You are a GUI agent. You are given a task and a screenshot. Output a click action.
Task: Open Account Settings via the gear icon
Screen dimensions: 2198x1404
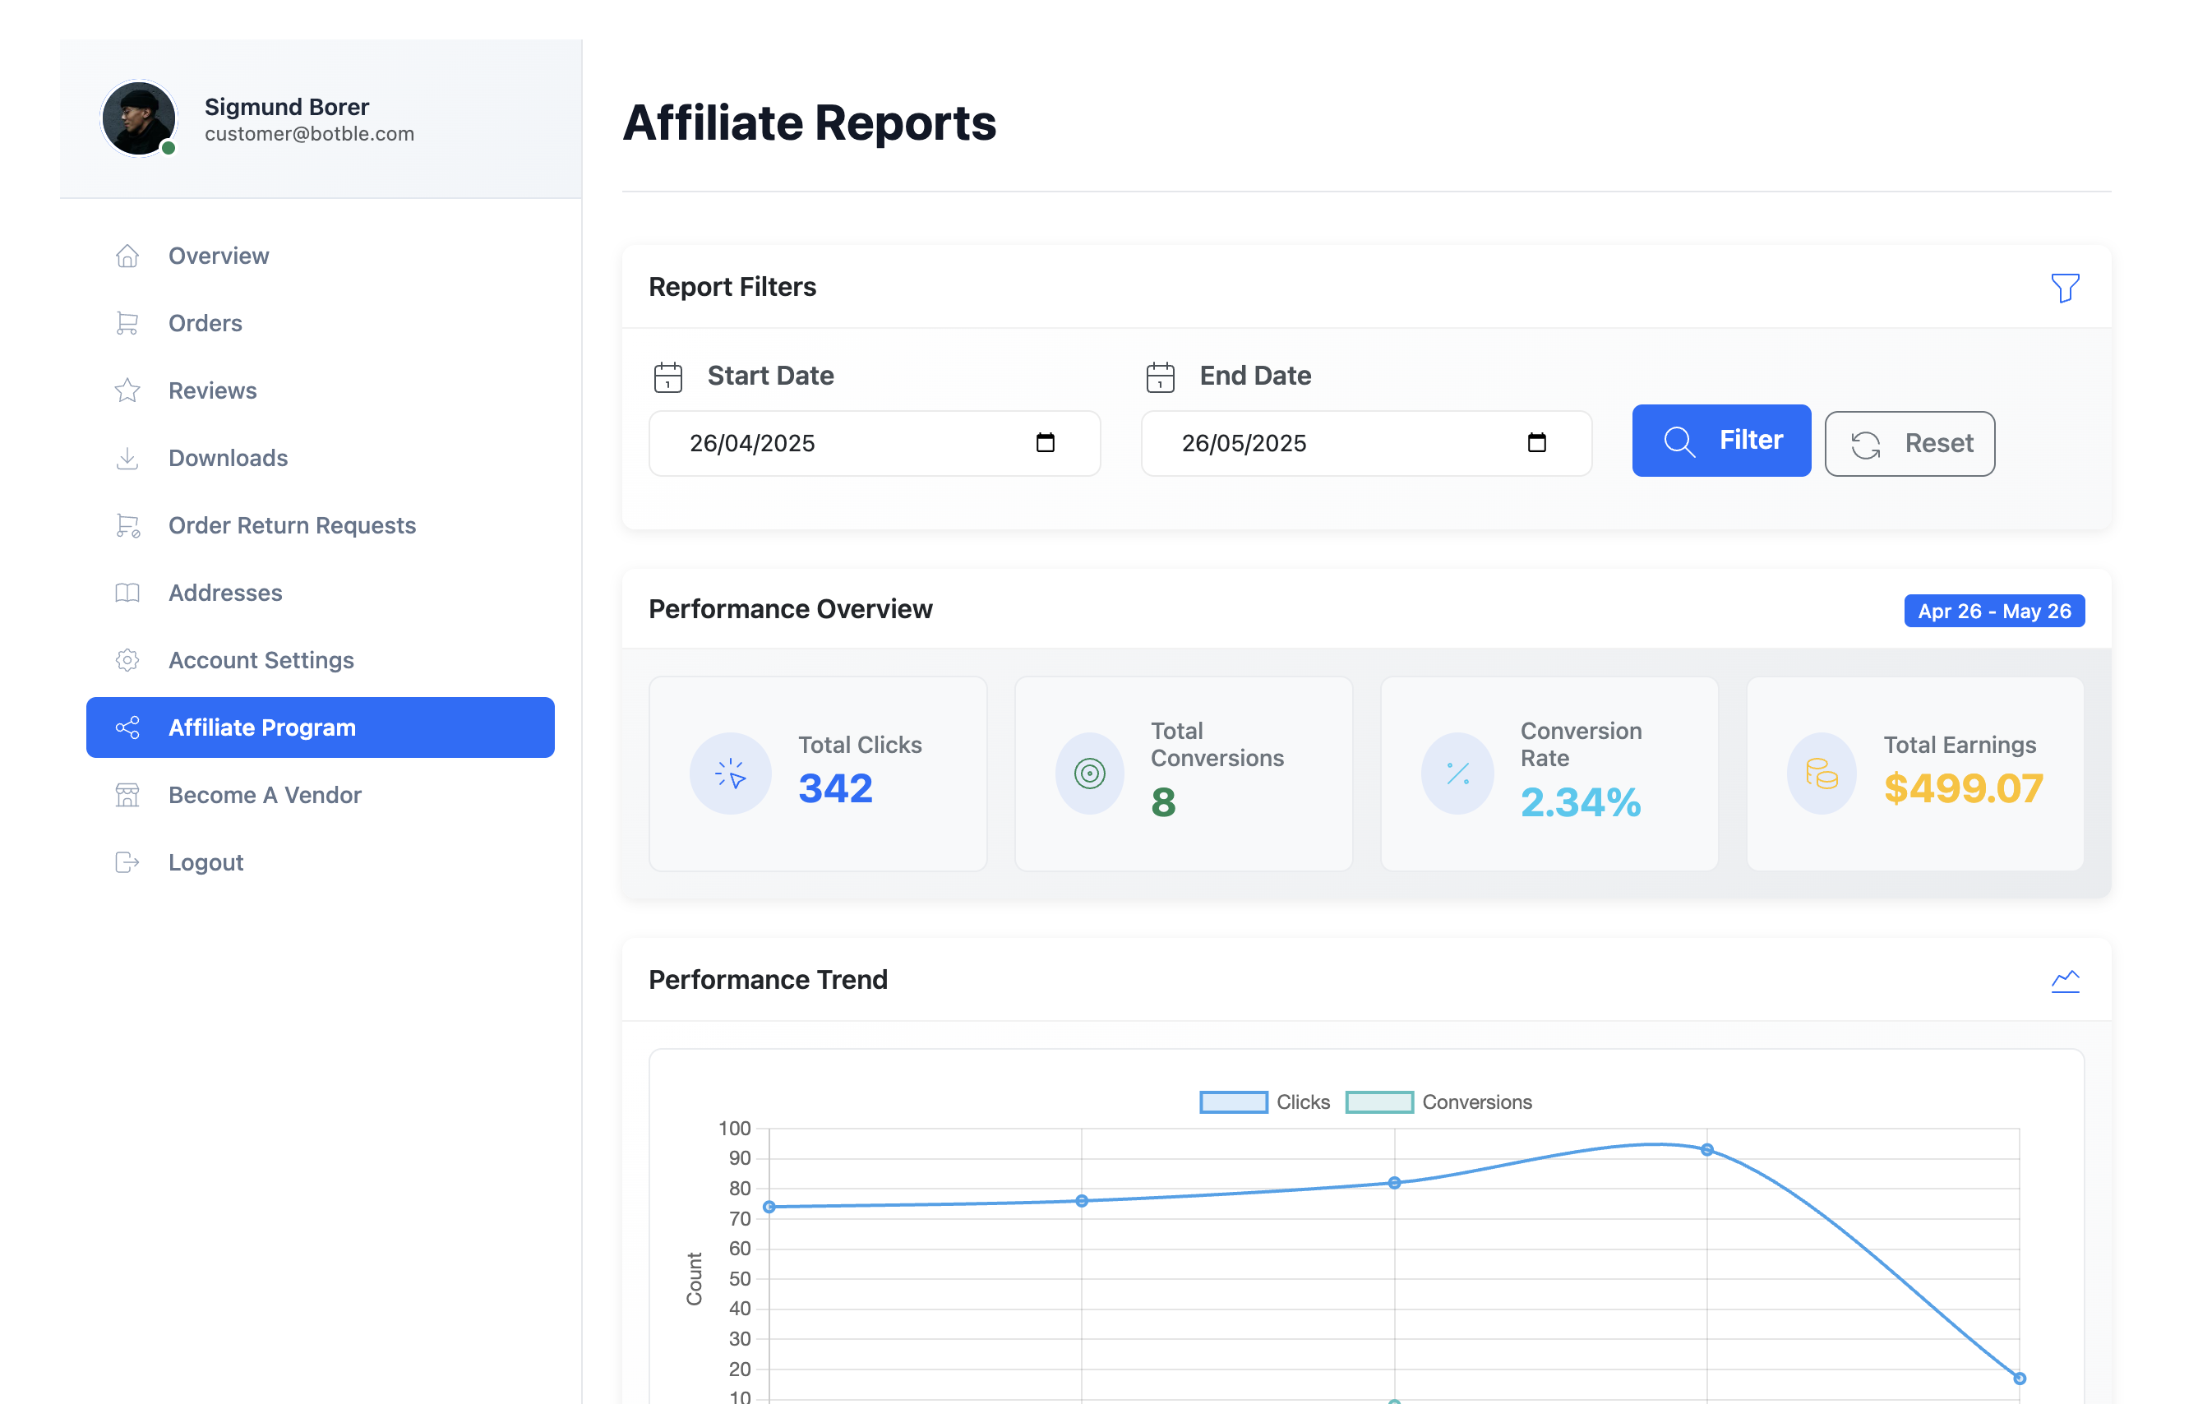[x=127, y=660]
